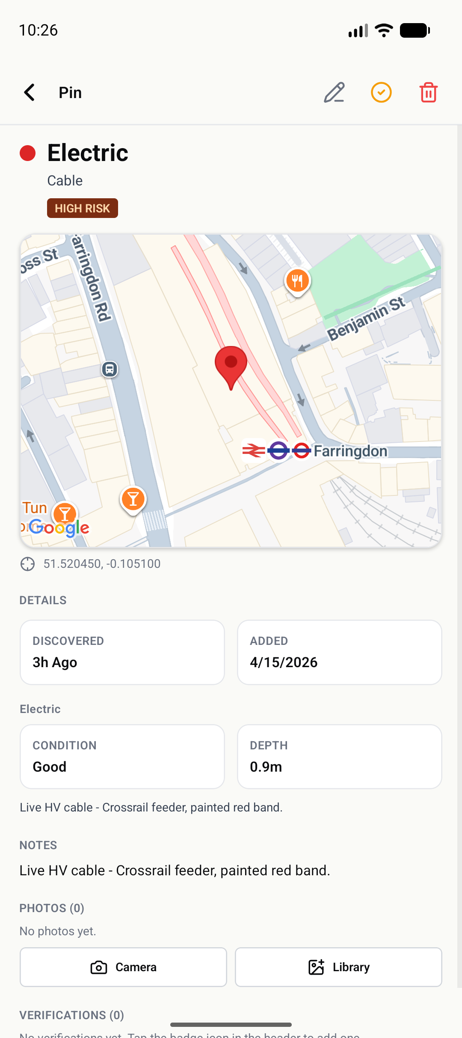462x1038 pixels.
Task: Delete pin with red trash icon
Action: [428, 92]
